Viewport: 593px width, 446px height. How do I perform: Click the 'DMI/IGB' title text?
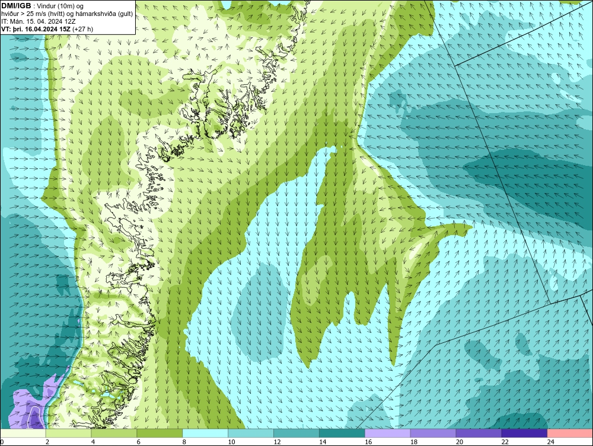coord(16,6)
